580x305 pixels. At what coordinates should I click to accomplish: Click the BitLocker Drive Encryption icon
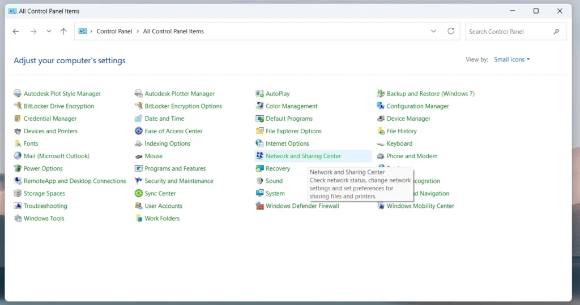pos(18,106)
